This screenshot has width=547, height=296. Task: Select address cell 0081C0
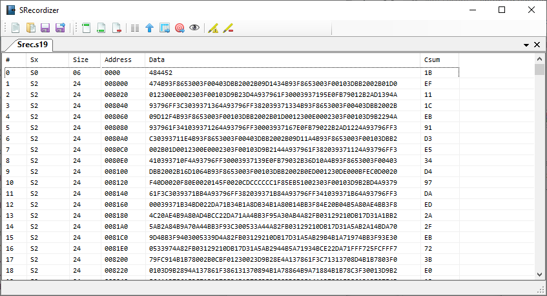click(x=116, y=238)
